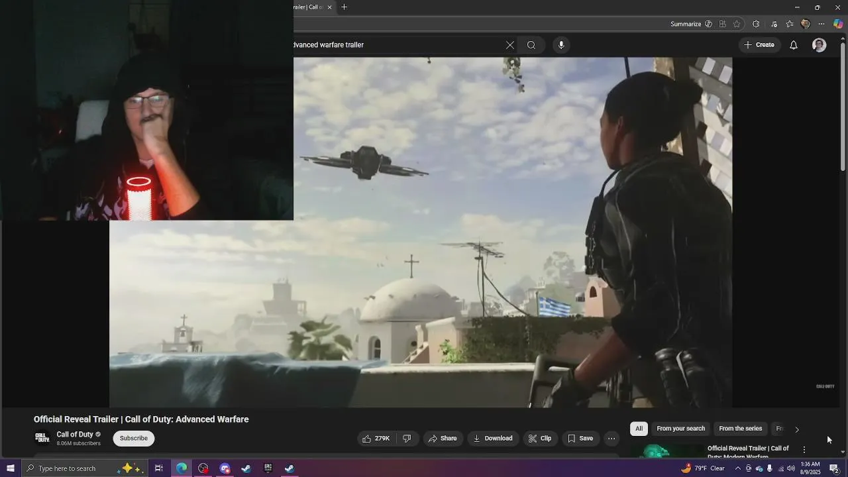Open Modern Warfare reveal trailer suggestion

(748, 452)
